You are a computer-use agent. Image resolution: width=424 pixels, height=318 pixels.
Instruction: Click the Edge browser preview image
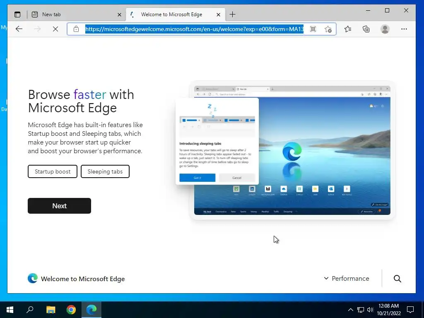292,150
